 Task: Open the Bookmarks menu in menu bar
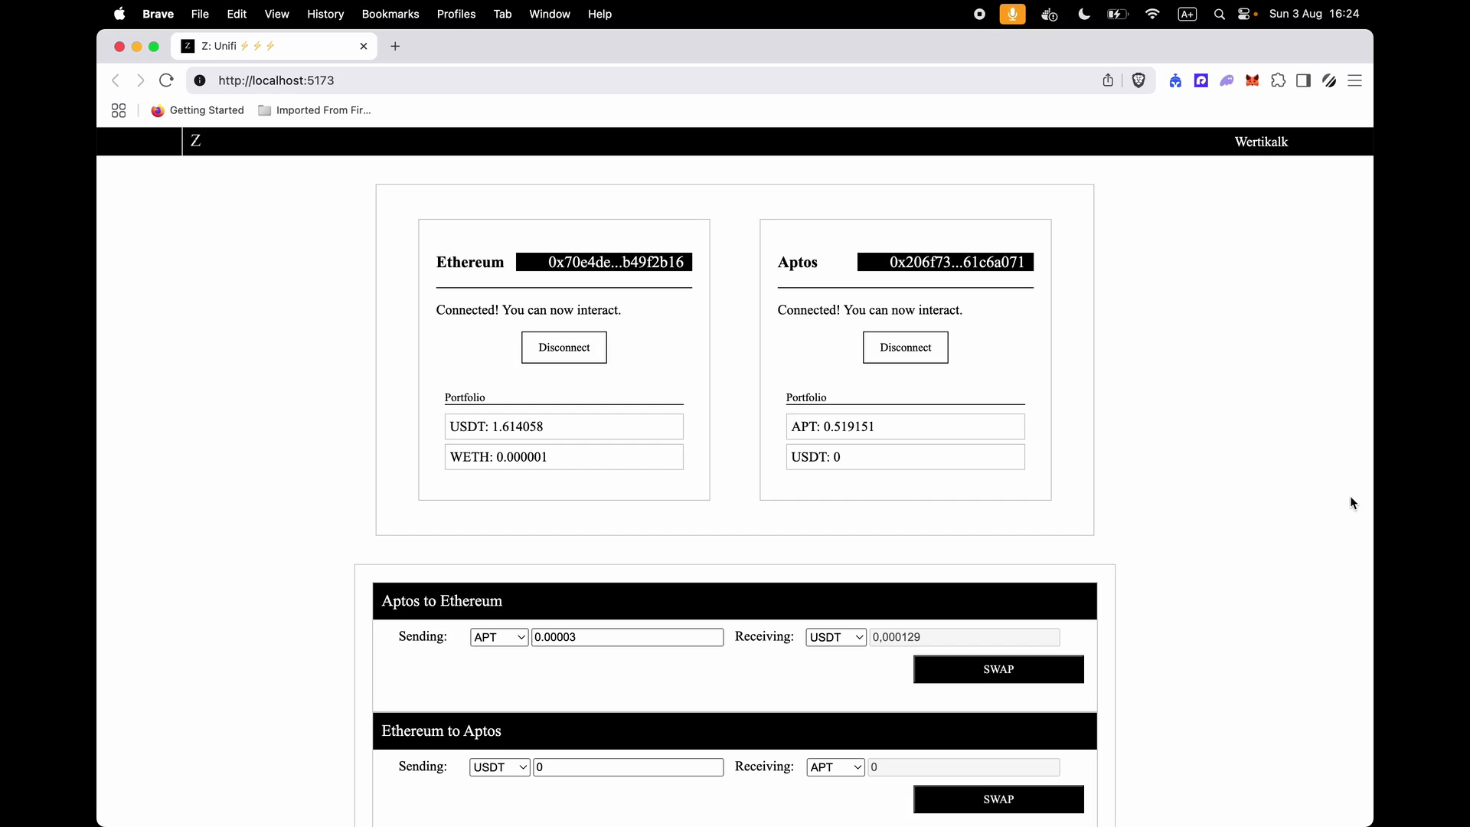390,14
